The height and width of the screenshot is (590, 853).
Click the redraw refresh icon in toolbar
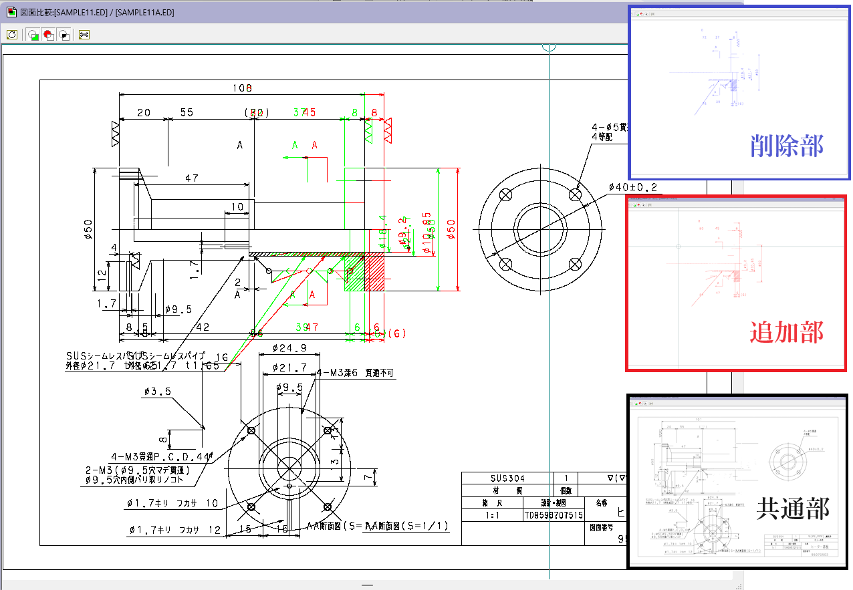[11, 35]
